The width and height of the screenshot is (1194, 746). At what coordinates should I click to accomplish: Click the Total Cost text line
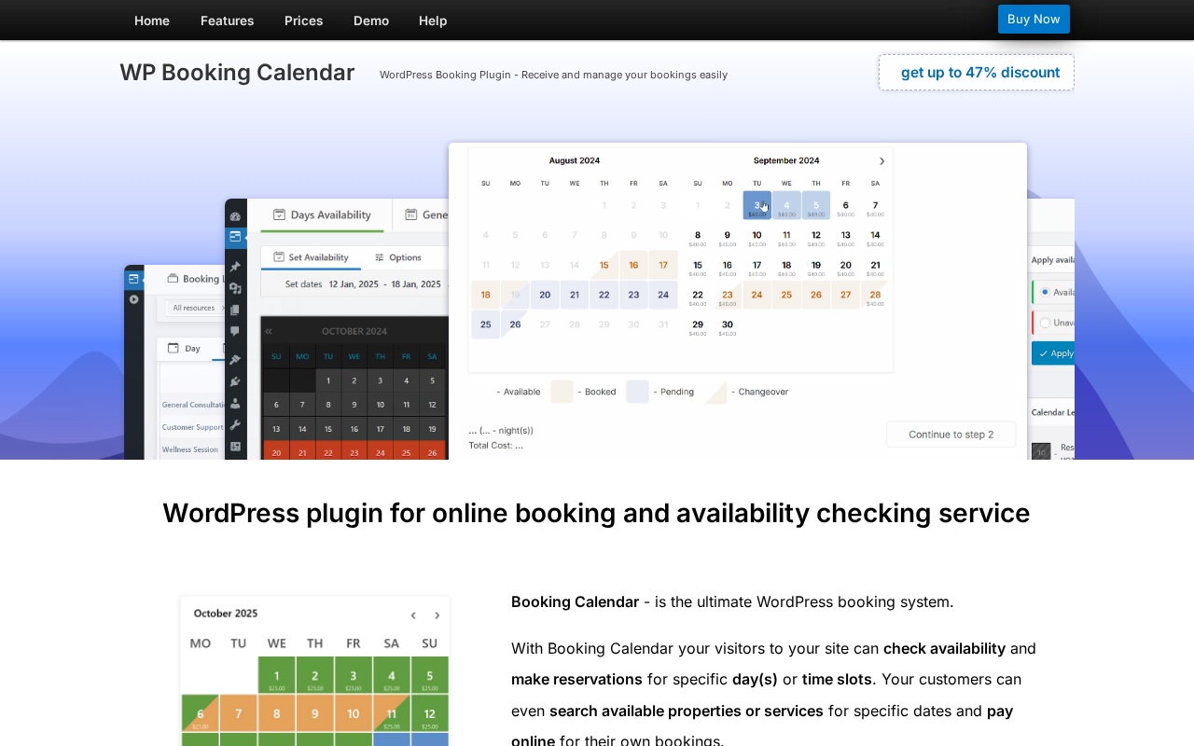click(495, 446)
